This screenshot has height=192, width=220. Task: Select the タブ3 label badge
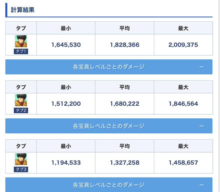pyautogui.click(x=21, y=170)
